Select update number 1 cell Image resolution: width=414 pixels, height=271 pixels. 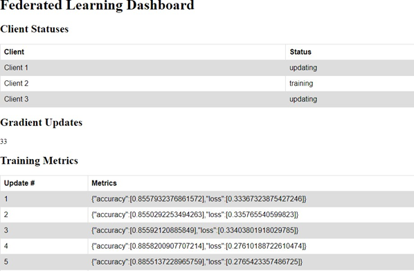[x=44, y=199]
